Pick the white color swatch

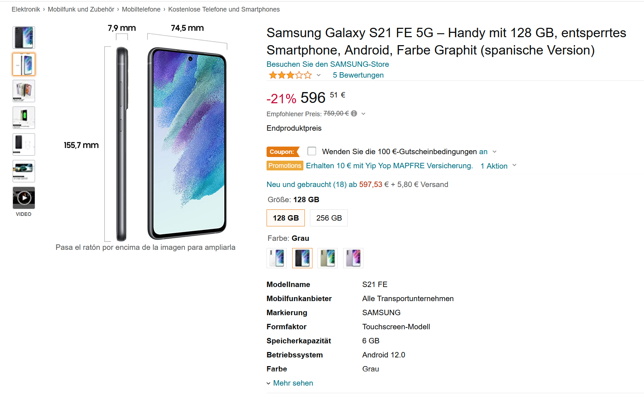(x=277, y=258)
